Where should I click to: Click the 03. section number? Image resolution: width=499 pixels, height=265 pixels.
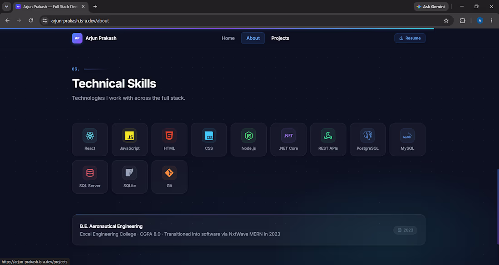75,69
